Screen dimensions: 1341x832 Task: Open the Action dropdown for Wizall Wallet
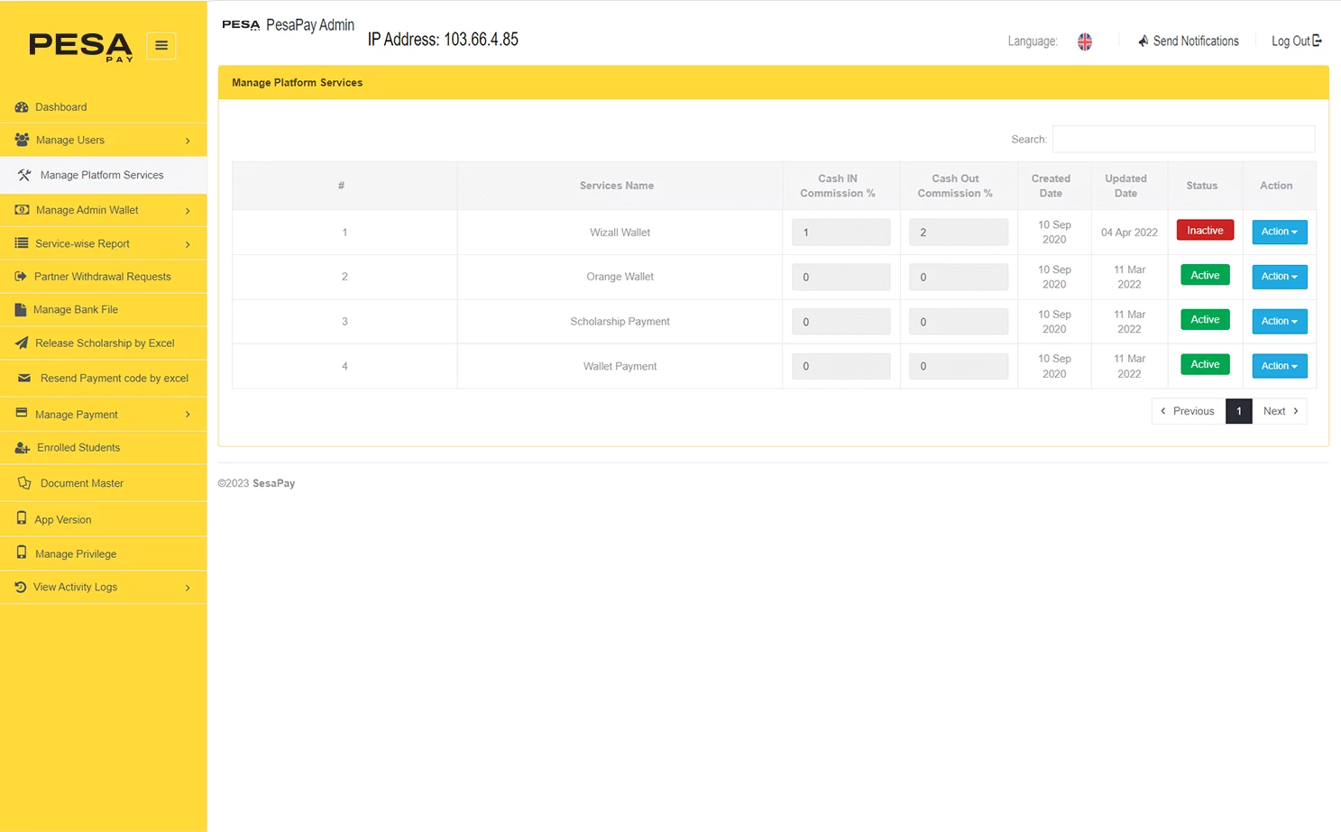[x=1279, y=232]
